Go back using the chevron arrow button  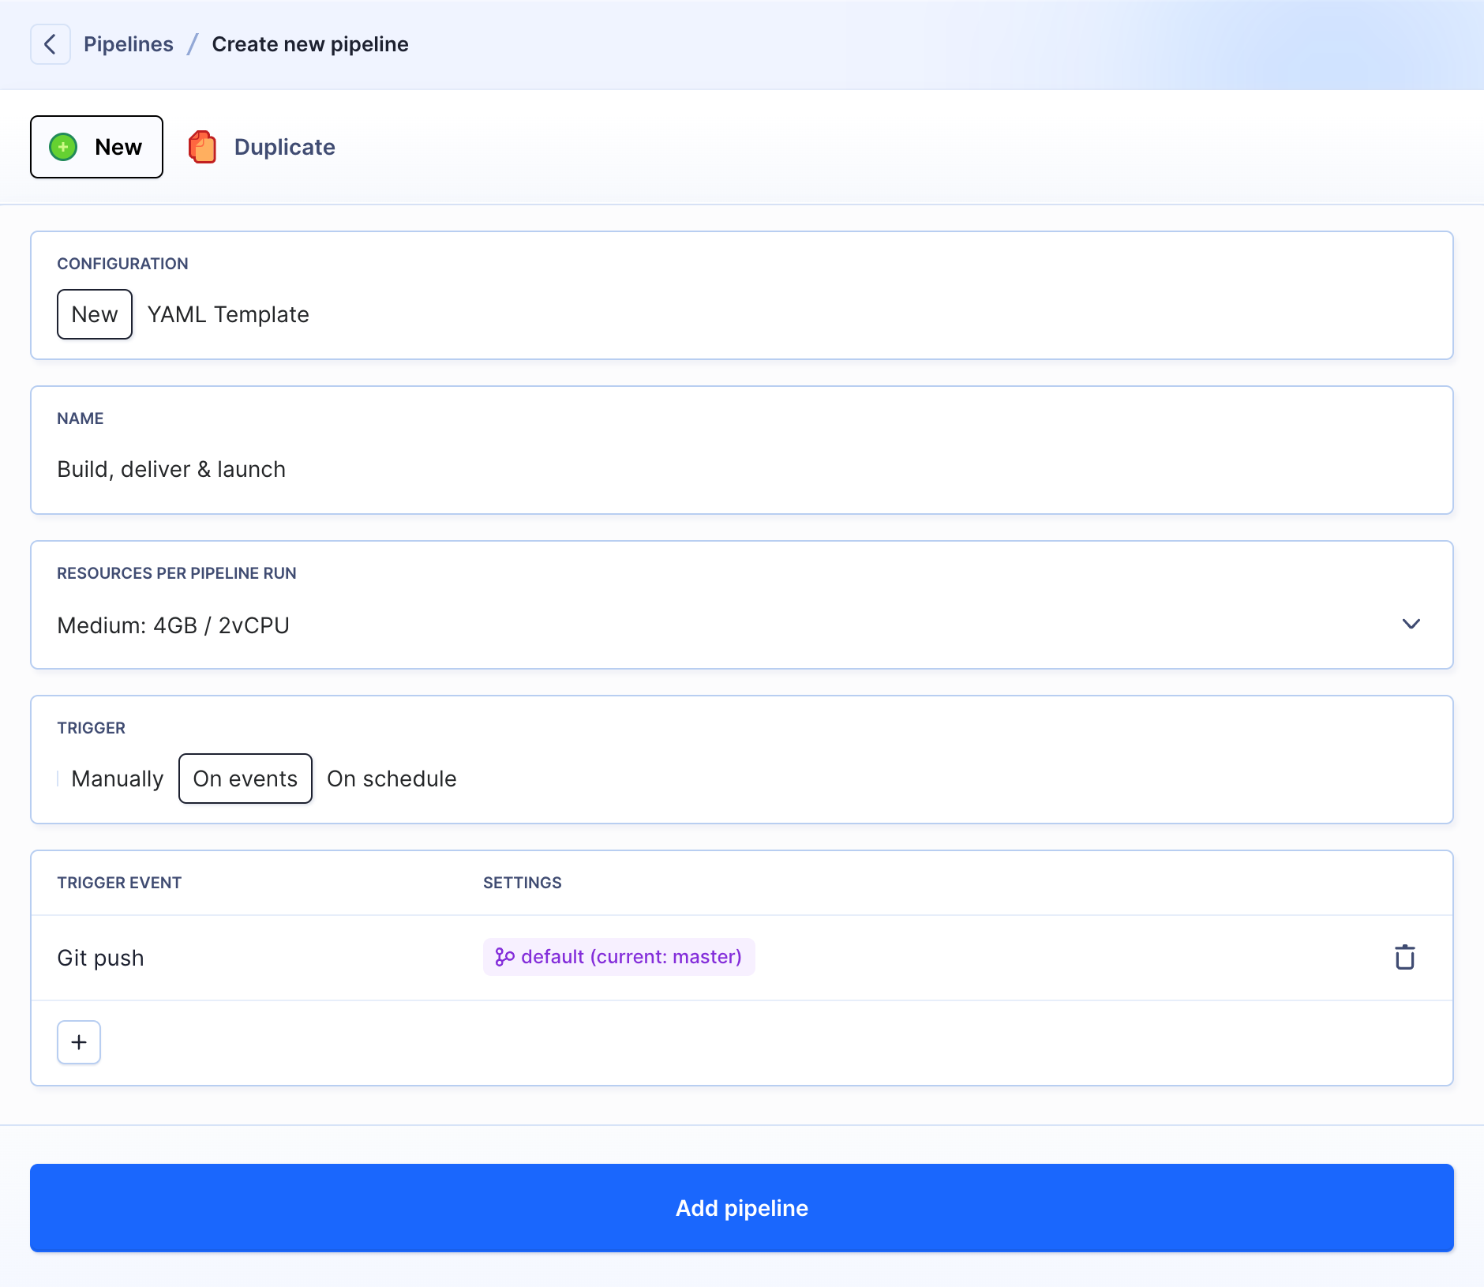[51, 44]
